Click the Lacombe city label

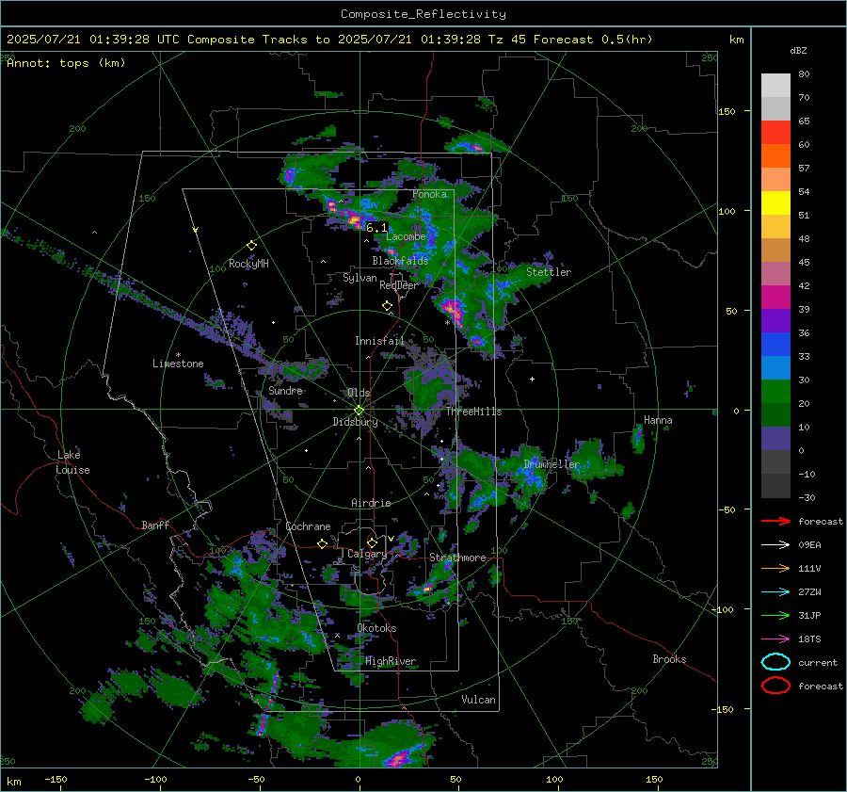click(x=406, y=236)
